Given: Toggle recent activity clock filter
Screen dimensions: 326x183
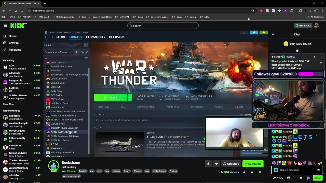Looking at the screenshot, I should (x=82, y=52).
